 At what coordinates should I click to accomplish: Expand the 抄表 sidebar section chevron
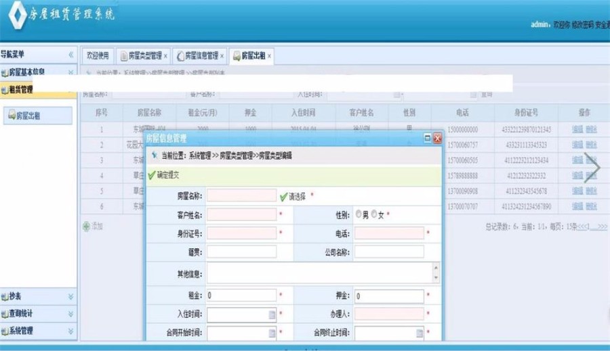70,297
